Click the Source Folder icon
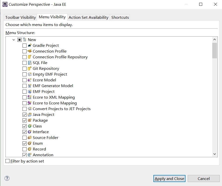Image resolution: width=222 pixels, height=186 pixels. (30, 137)
